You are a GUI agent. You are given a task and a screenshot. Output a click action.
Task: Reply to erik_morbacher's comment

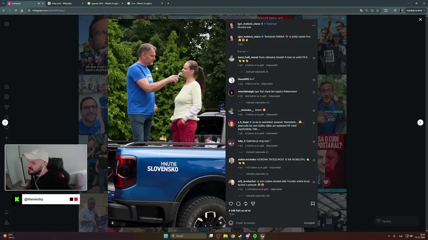point(276,189)
